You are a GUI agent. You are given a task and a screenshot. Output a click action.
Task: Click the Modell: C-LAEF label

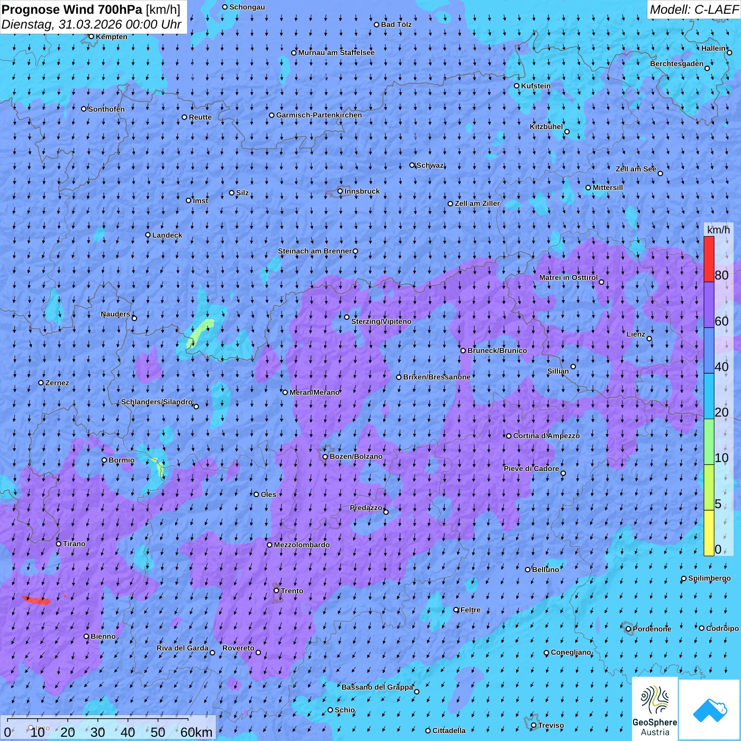coord(694,10)
